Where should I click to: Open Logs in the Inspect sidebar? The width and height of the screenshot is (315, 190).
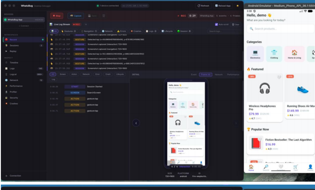[24, 68]
